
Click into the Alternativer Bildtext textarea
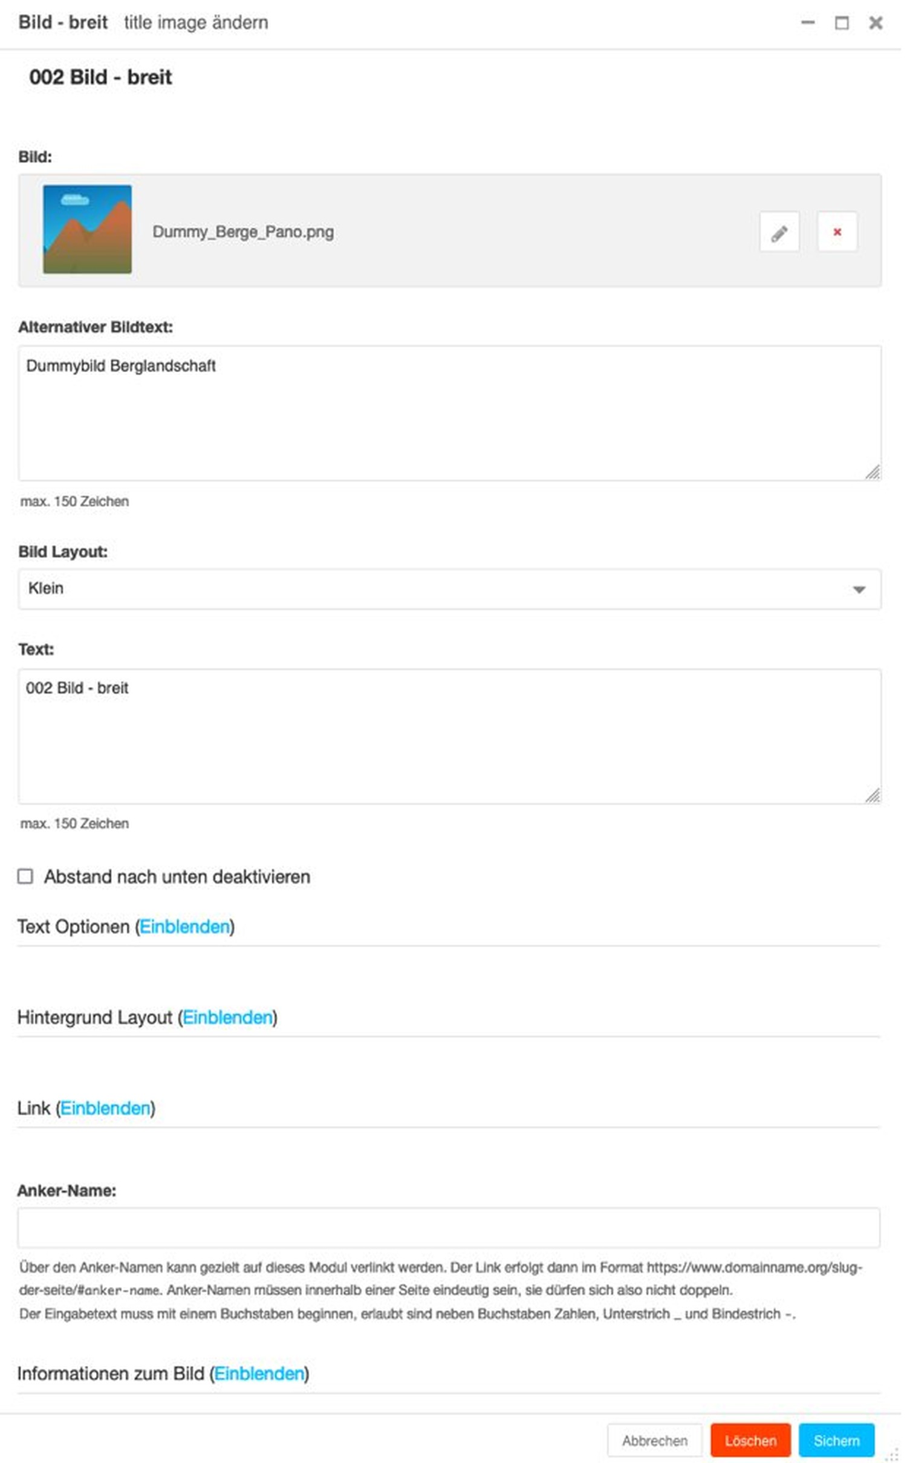449,413
